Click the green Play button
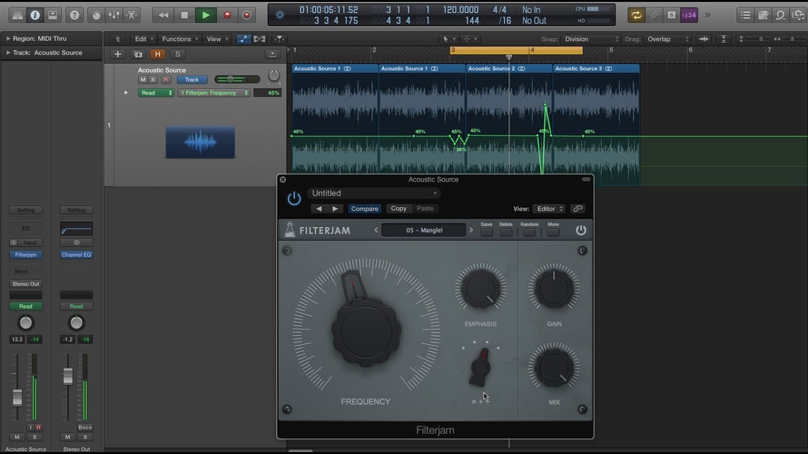 pos(206,15)
